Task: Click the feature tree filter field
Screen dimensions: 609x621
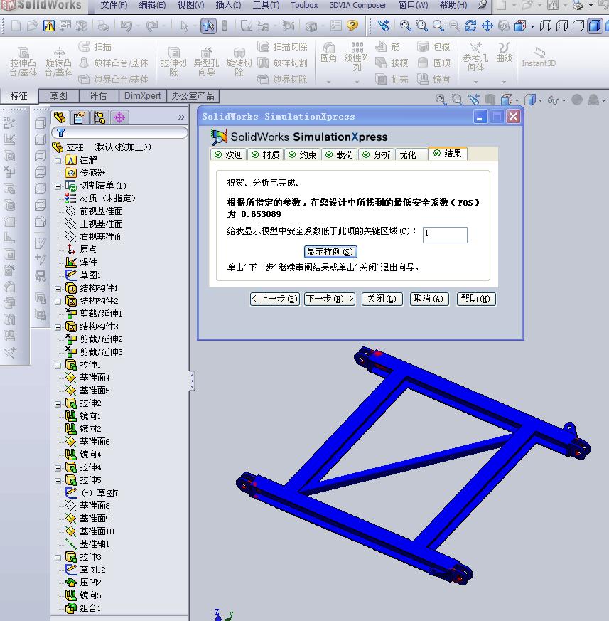Action: pos(119,132)
